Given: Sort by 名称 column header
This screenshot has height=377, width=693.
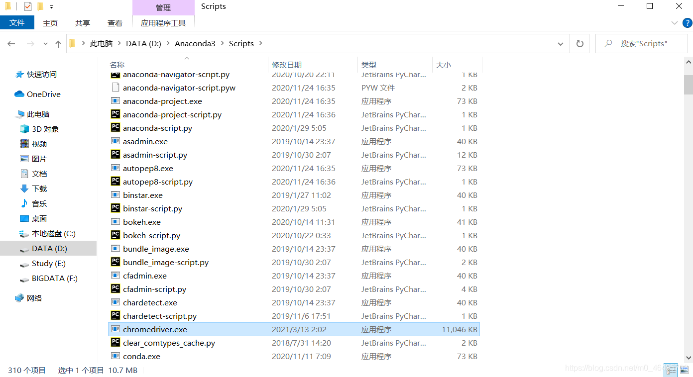Looking at the screenshot, I should pyautogui.click(x=187, y=65).
